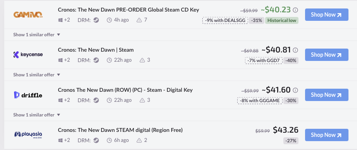This screenshot has height=150, width=357.
Task: Expand similar offer under the Driffle listing
Action: tap(36, 115)
